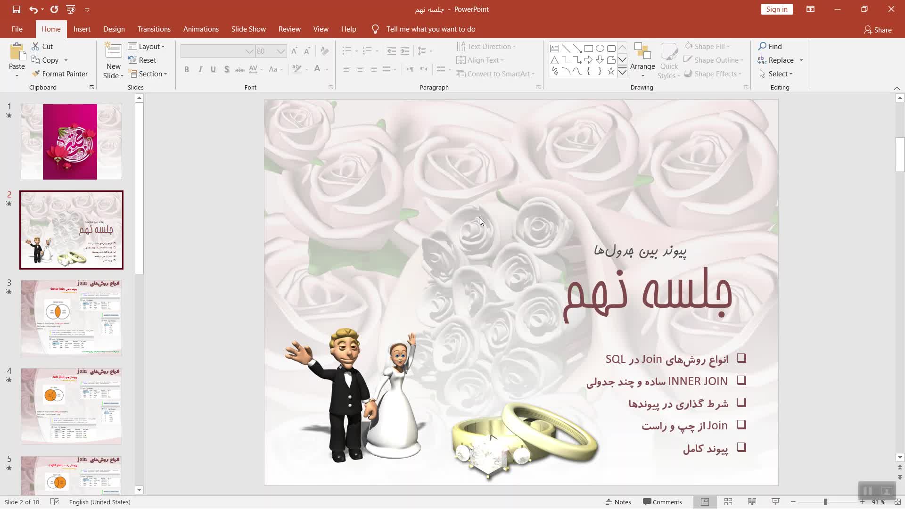The width and height of the screenshot is (905, 509).
Task: Toggle the Comments pane
Action: pos(662,502)
